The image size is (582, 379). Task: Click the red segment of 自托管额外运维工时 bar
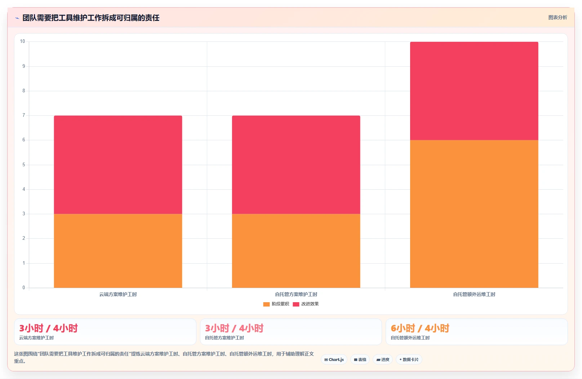(474, 91)
